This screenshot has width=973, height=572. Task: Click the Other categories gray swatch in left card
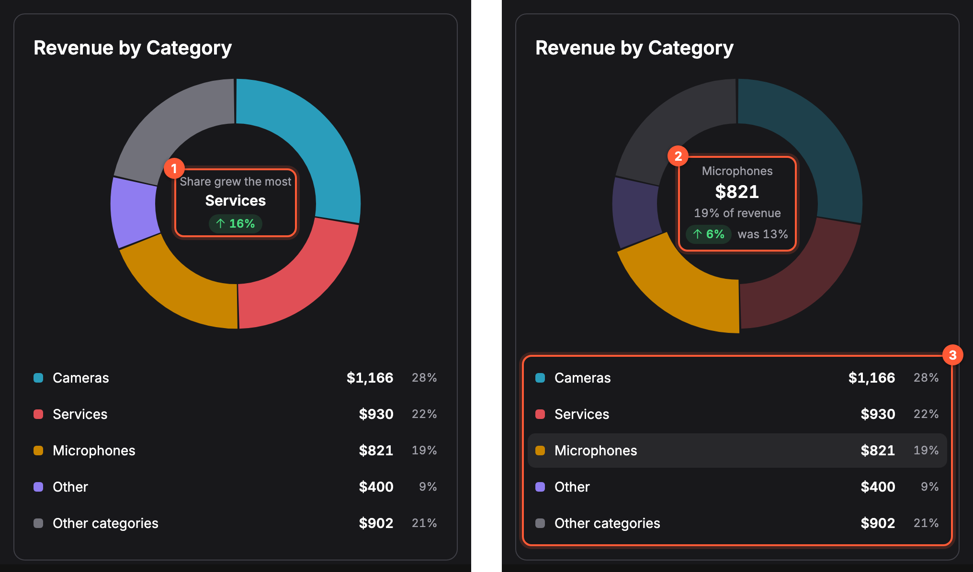(38, 523)
